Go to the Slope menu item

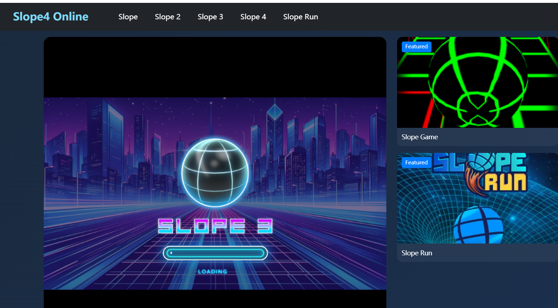[128, 17]
